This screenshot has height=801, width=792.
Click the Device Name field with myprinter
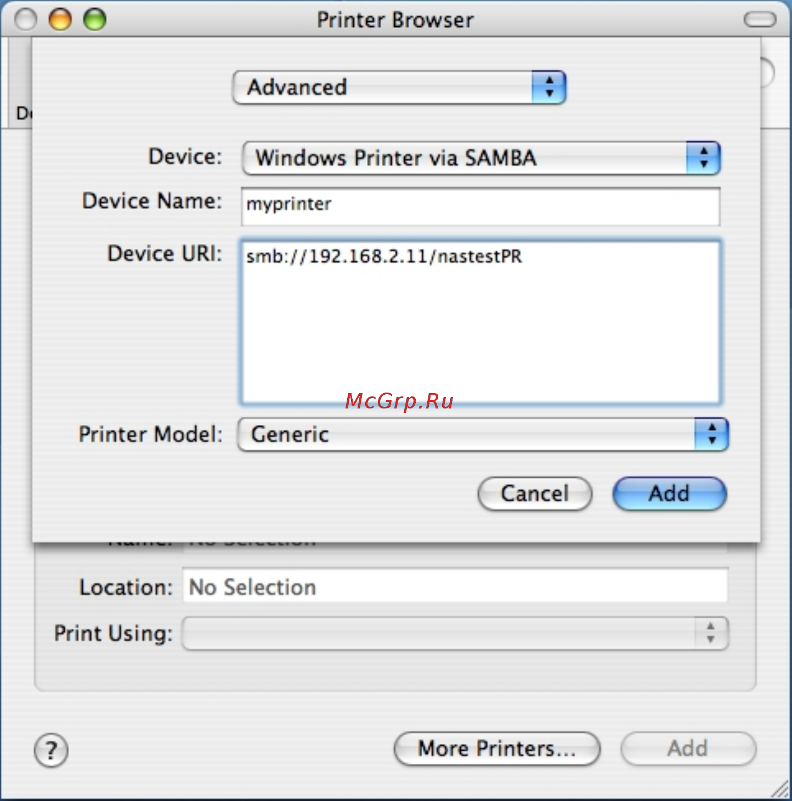pos(480,206)
